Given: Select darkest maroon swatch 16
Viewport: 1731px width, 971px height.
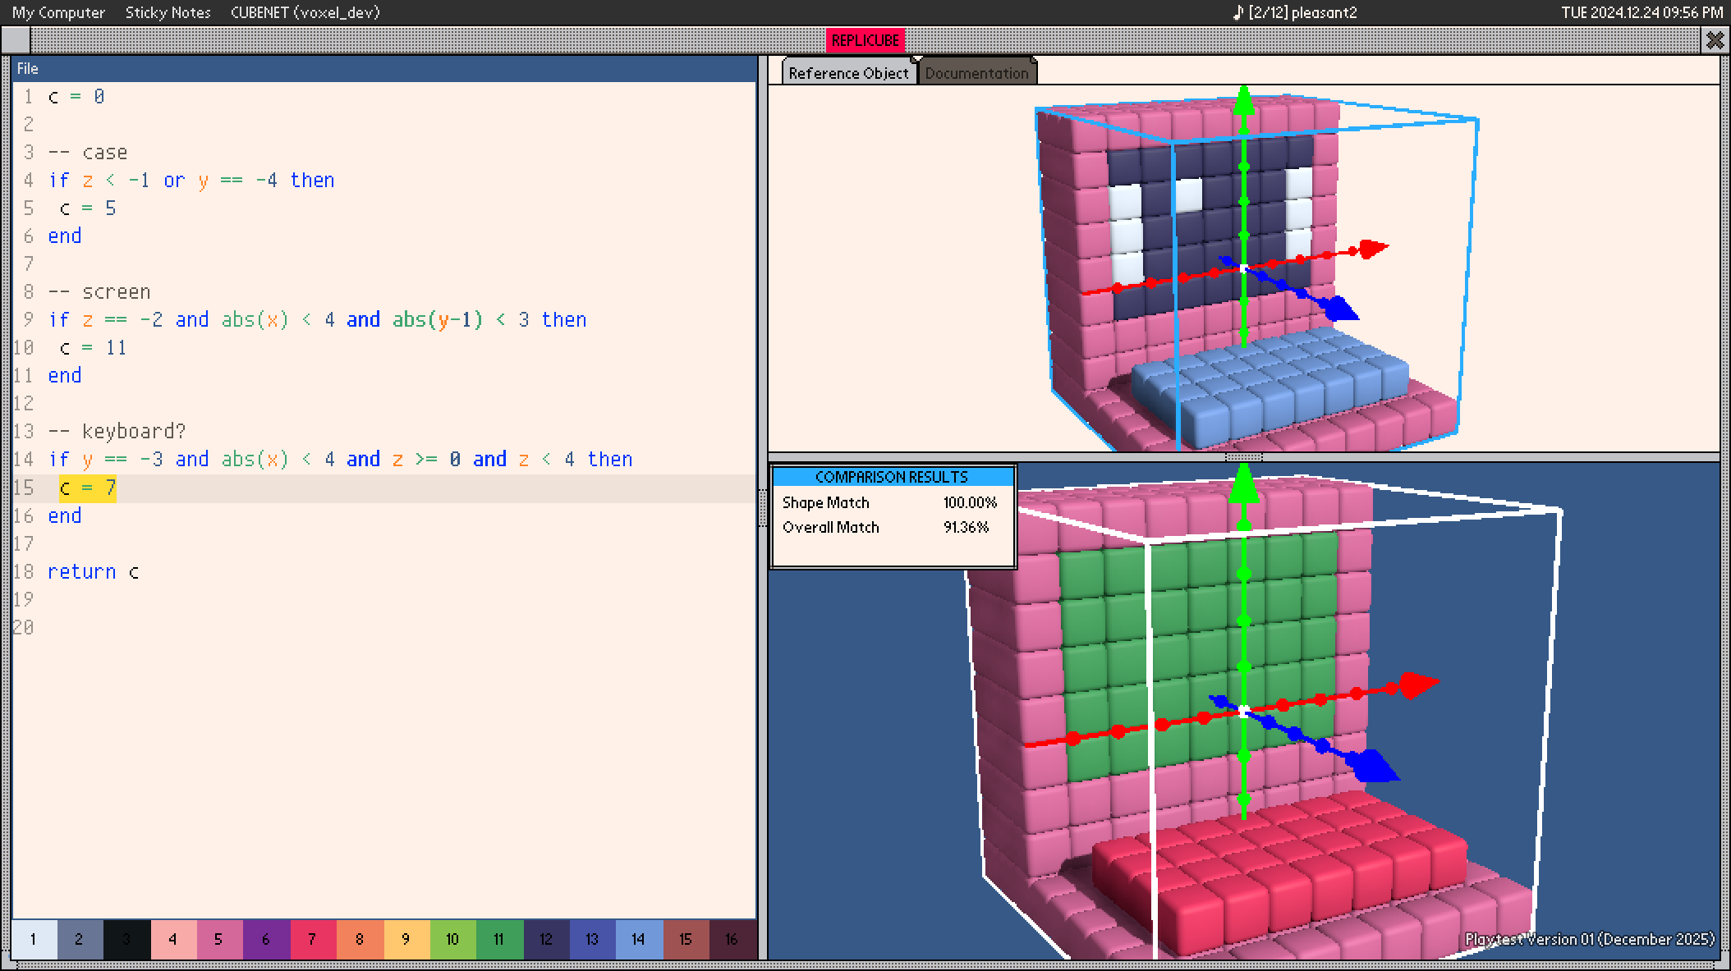Looking at the screenshot, I should [731, 939].
